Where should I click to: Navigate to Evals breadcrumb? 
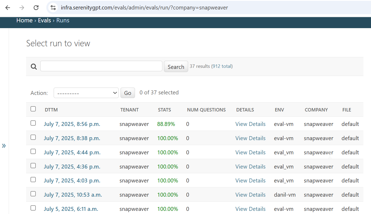[44, 21]
